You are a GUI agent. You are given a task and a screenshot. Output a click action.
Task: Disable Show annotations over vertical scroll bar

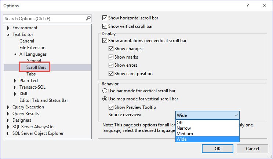[x=105, y=41]
